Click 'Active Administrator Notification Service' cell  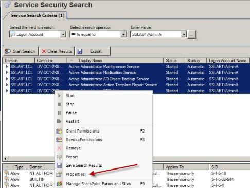(115, 72)
